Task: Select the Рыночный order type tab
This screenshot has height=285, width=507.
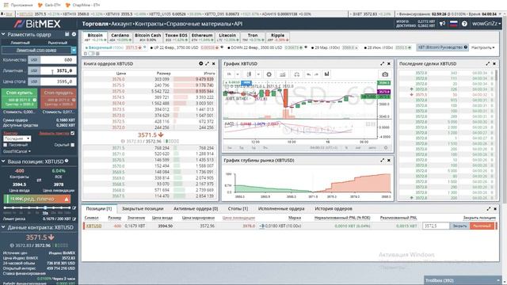Action: tap(57, 43)
